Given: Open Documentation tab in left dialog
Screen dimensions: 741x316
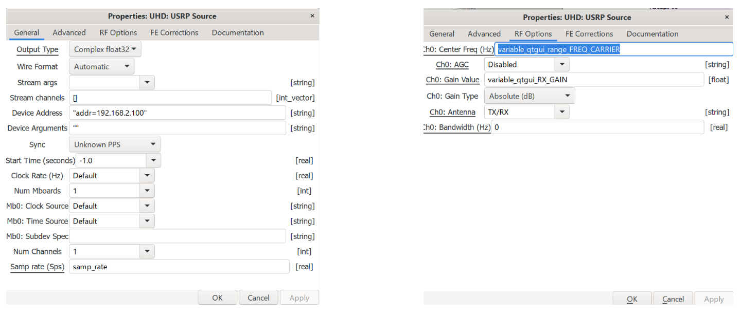Looking at the screenshot, I should (238, 32).
